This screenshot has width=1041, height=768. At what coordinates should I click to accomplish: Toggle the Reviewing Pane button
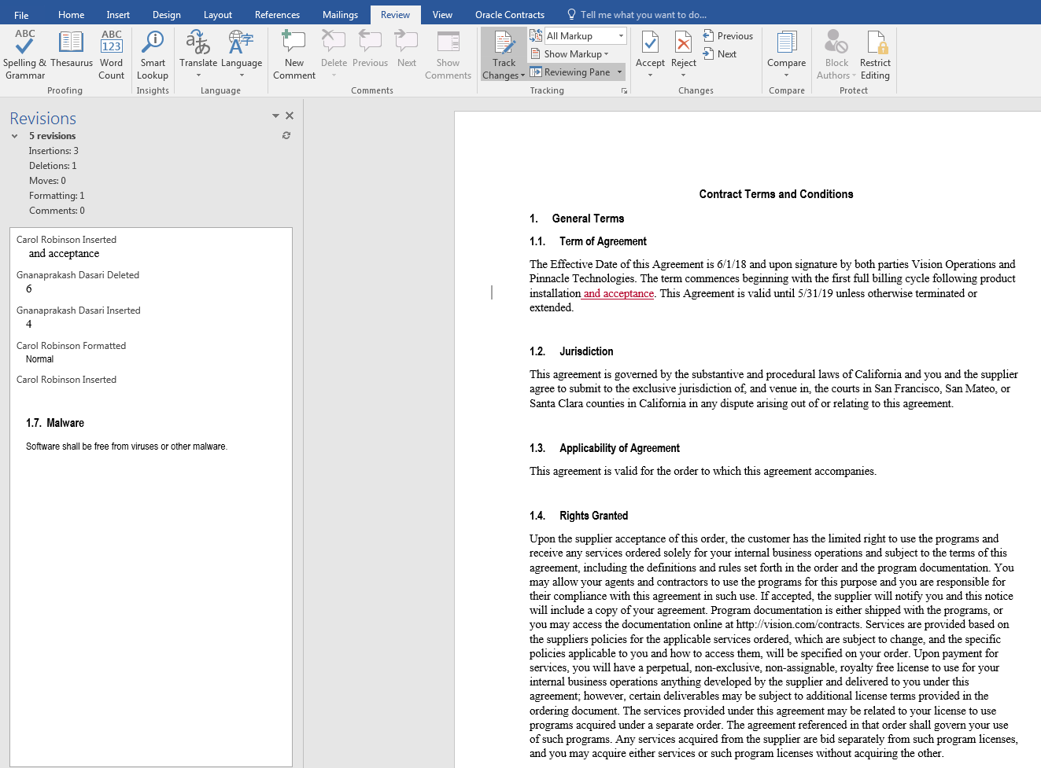point(571,72)
